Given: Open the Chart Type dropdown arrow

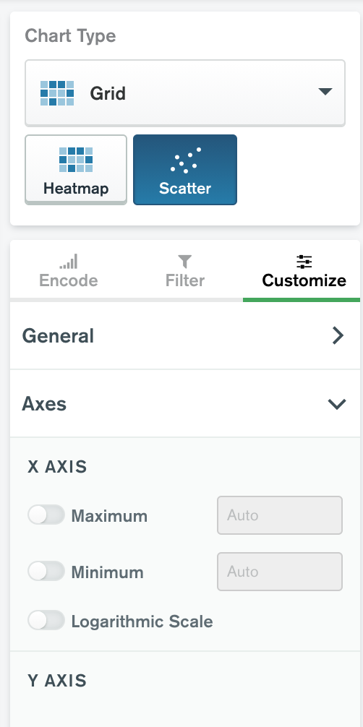Looking at the screenshot, I should coord(325,91).
